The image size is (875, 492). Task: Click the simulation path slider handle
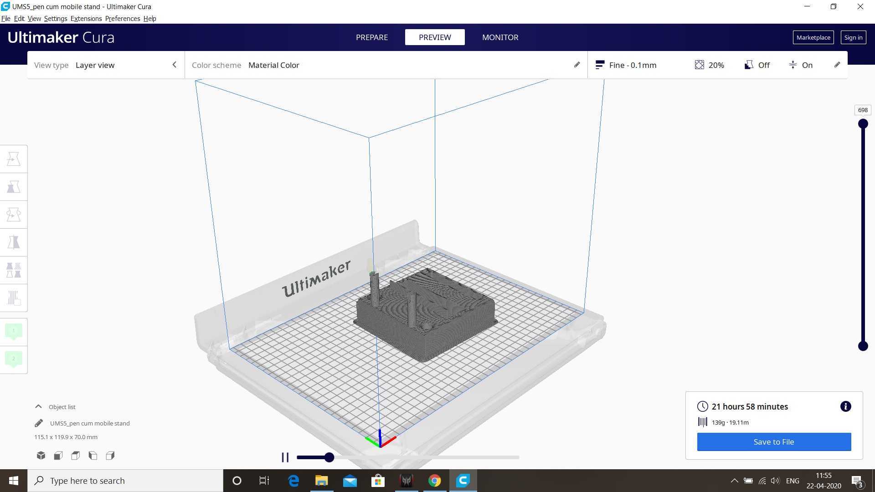[x=329, y=457]
